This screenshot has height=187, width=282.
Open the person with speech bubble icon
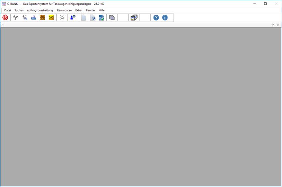pyautogui.click(x=73, y=17)
